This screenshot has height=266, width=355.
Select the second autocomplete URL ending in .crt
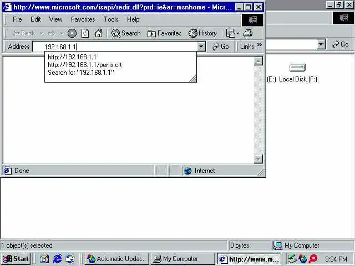click(85, 65)
